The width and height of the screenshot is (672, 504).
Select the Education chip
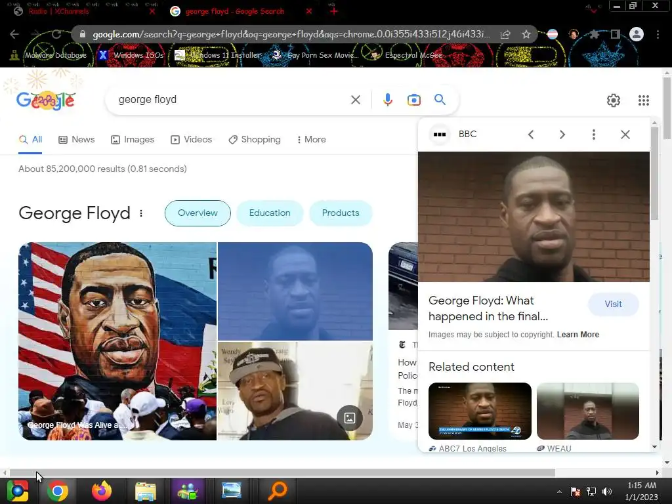point(270,213)
